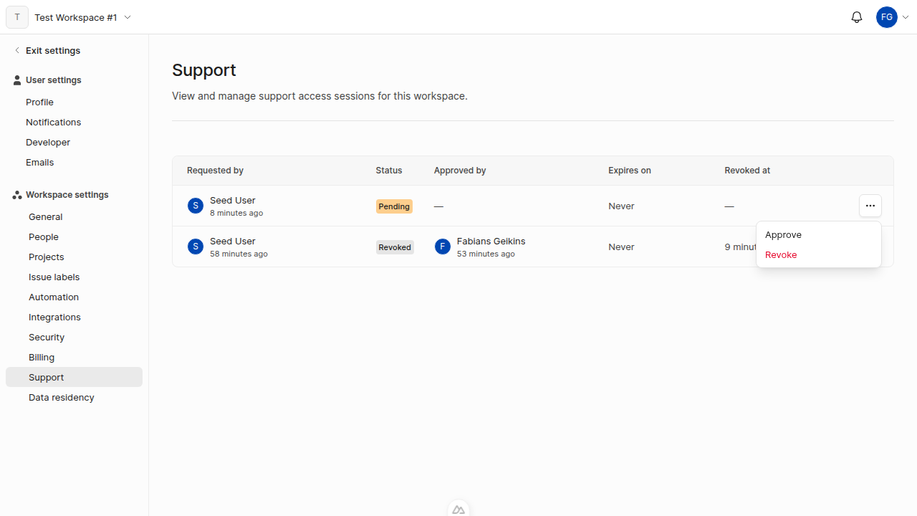Image resolution: width=917 pixels, height=516 pixels.
Task: Open notifications via the bell icon
Action: pos(856,17)
